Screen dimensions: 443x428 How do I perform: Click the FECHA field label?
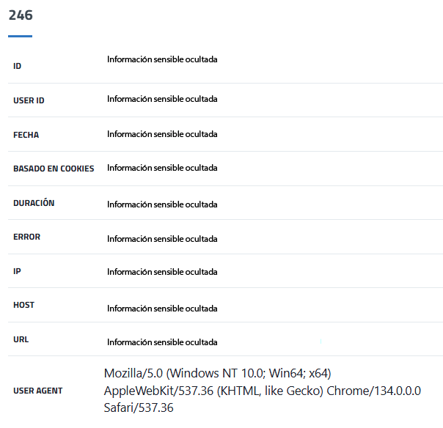pos(26,135)
